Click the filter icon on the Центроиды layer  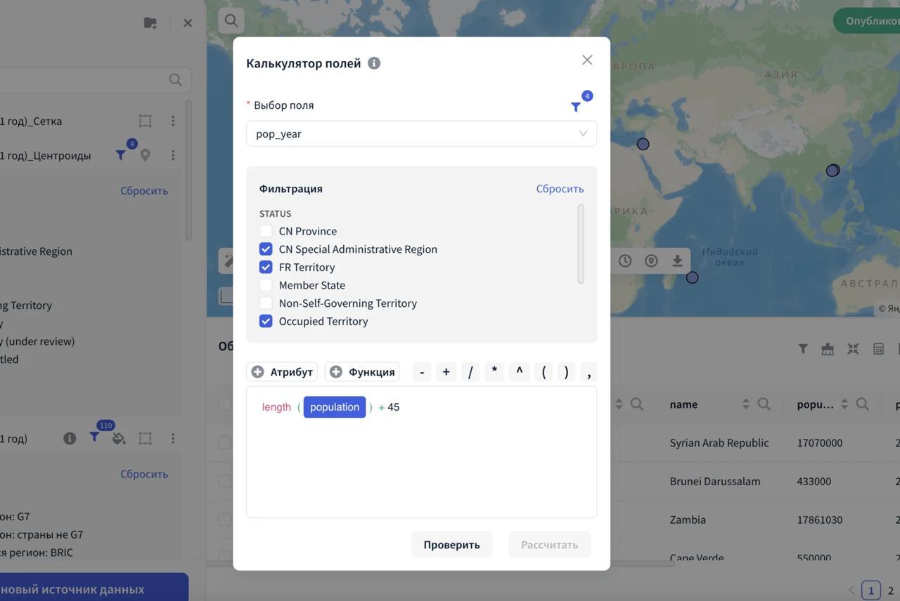pos(121,155)
